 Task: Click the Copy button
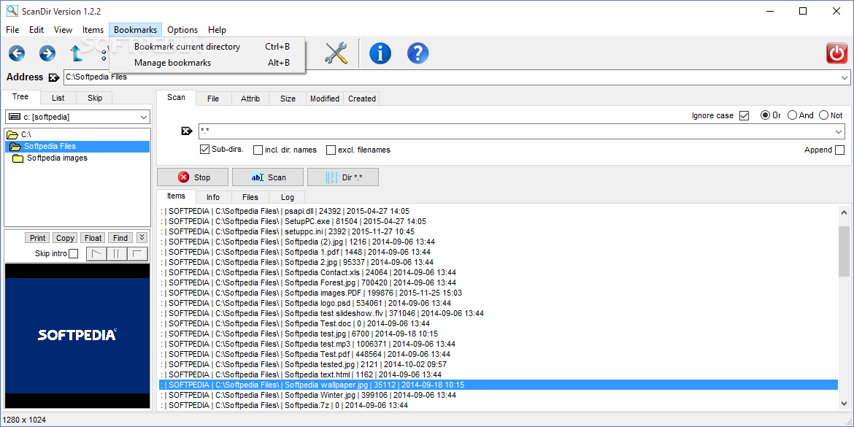coord(66,238)
